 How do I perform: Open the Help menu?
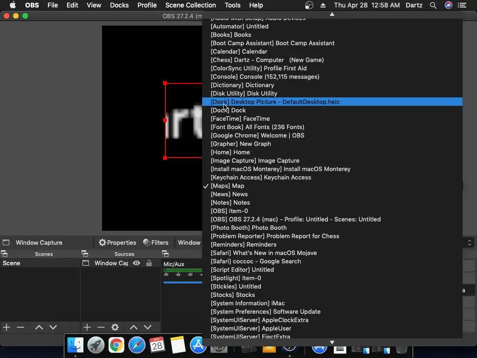(x=256, y=5)
